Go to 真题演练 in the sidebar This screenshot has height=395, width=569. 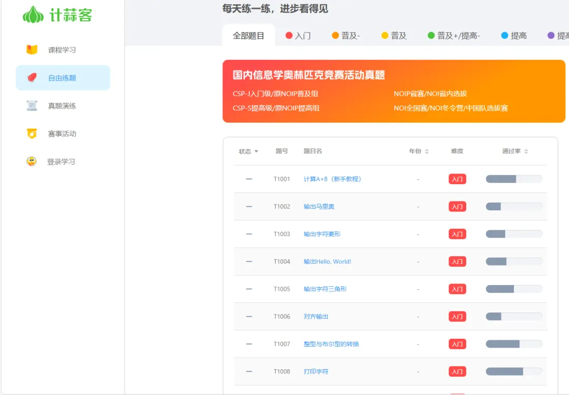[63, 105]
